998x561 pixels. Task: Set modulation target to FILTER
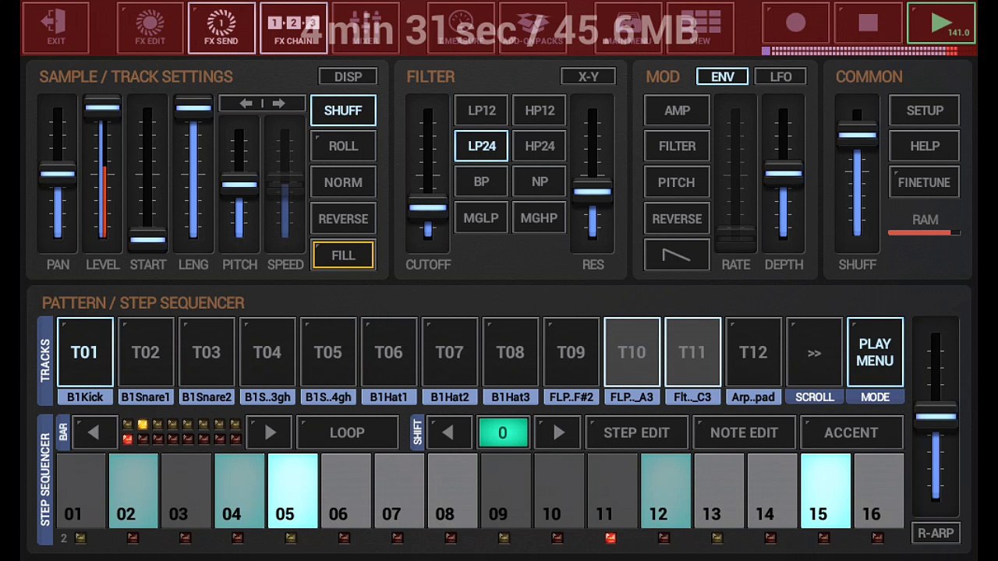(x=676, y=146)
